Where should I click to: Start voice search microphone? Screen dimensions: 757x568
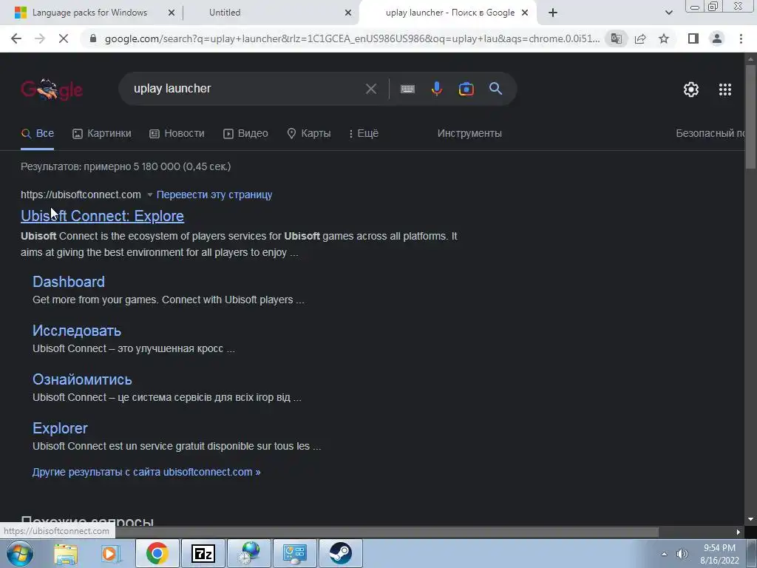click(436, 89)
